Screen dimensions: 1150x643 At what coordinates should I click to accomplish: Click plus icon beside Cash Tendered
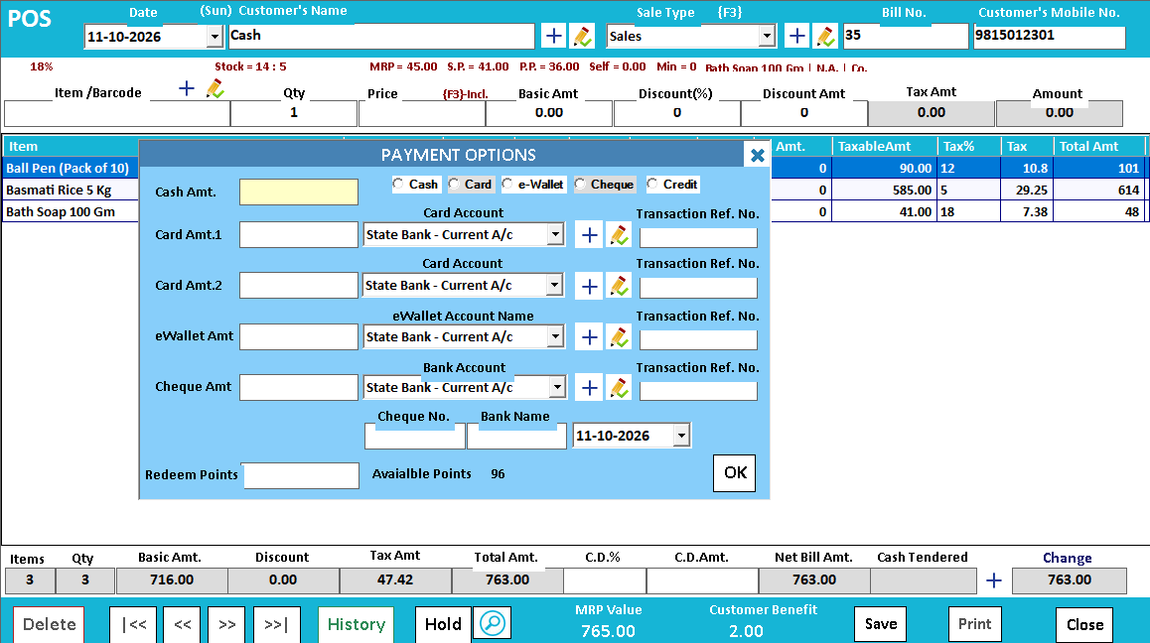tap(994, 580)
